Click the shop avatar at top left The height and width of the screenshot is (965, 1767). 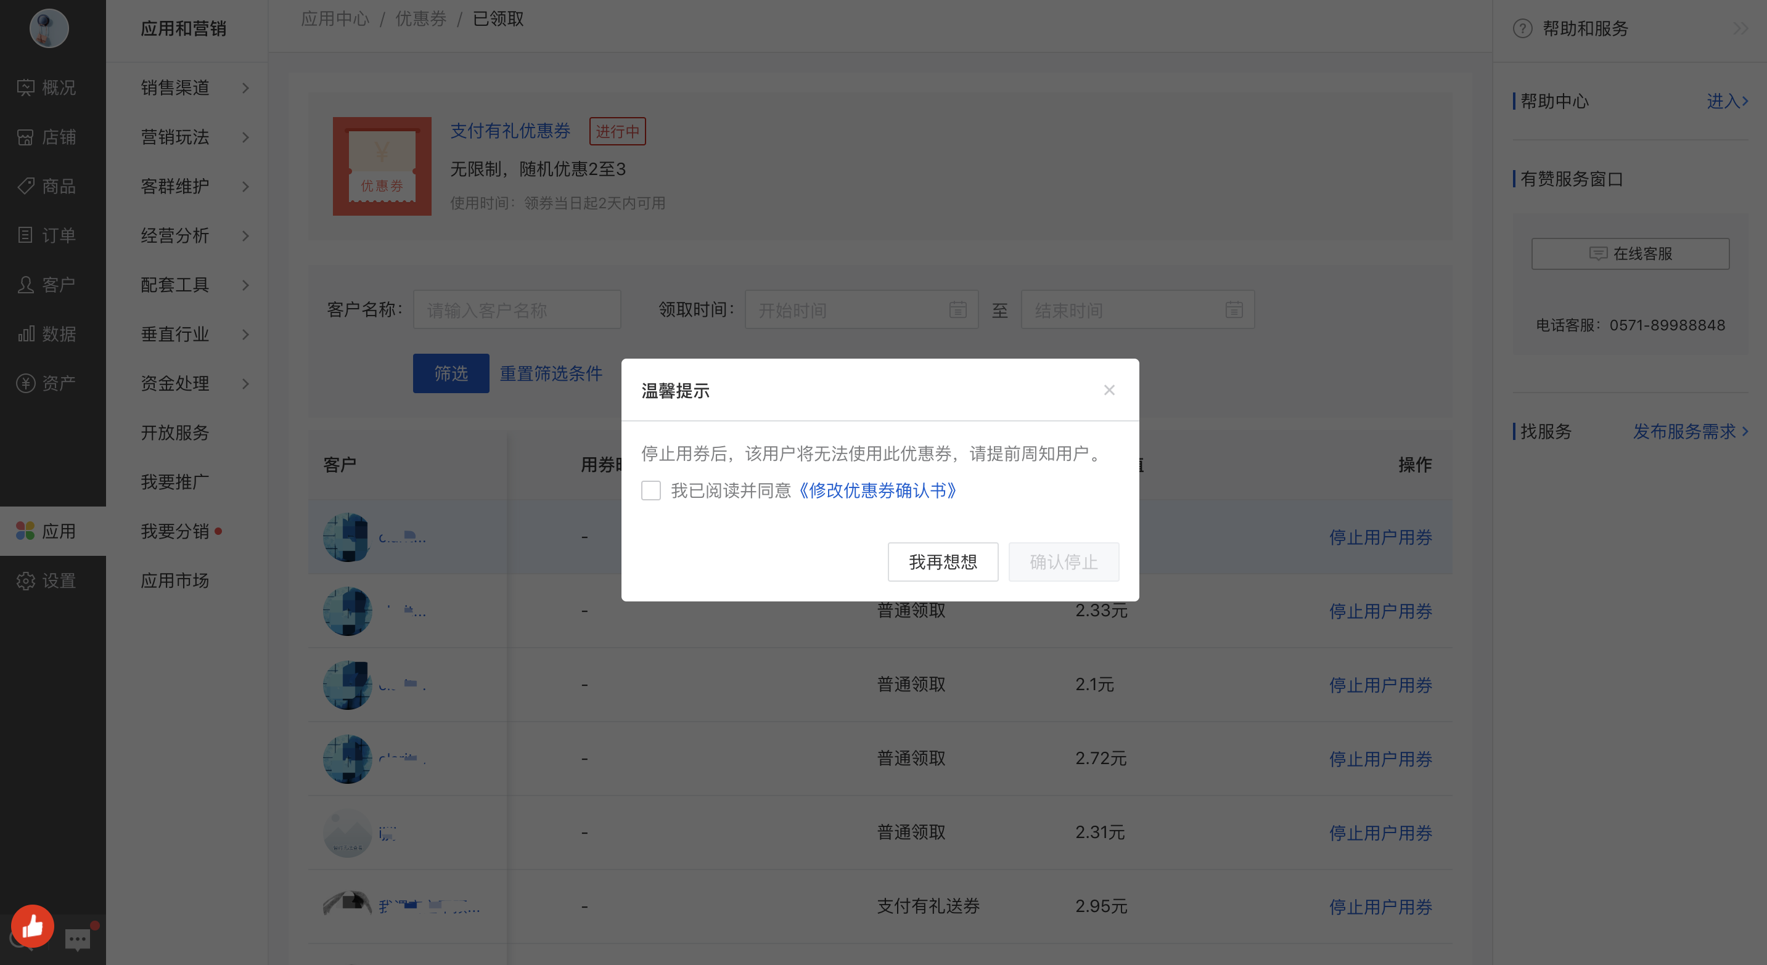coord(49,28)
